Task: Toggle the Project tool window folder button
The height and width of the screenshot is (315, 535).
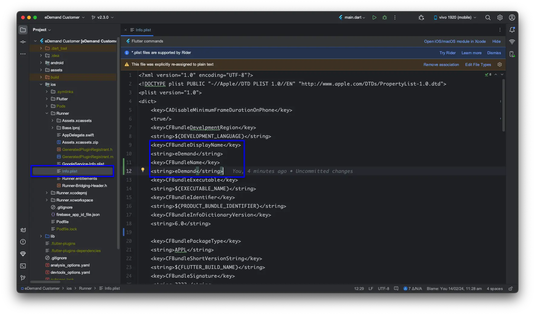Action: 23,30
